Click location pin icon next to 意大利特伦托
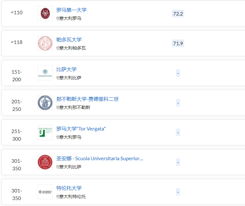 coord(58,197)
